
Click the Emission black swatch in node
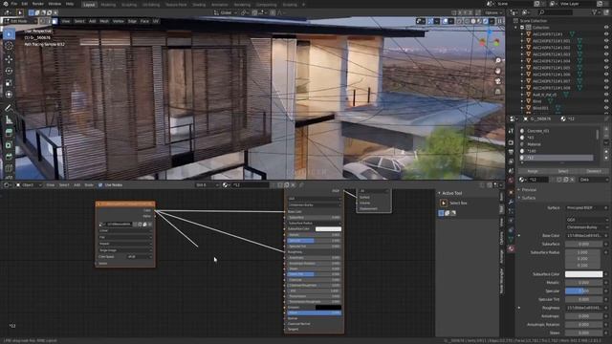click(328, 308)
